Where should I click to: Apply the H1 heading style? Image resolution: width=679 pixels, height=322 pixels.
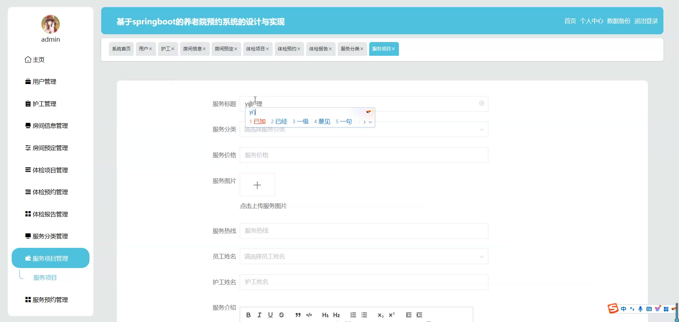pyautogui.click(x=325, y=315)
